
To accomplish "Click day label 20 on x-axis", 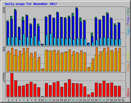I will tap(81, 100).
